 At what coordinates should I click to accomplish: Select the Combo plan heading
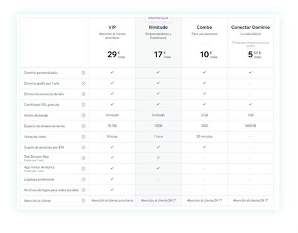point(204,27)
